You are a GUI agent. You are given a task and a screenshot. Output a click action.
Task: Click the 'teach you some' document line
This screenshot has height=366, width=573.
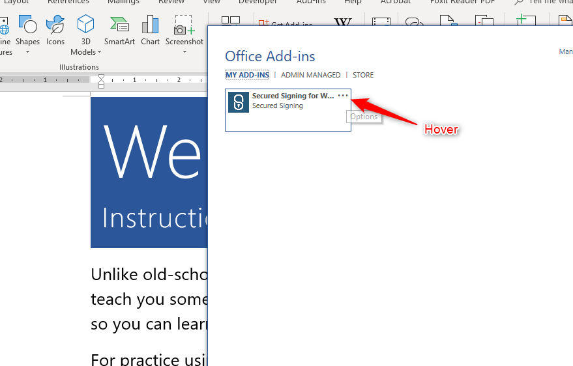(149, 299)
